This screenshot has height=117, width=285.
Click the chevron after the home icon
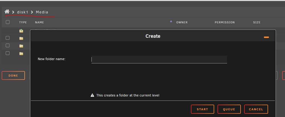13,12
